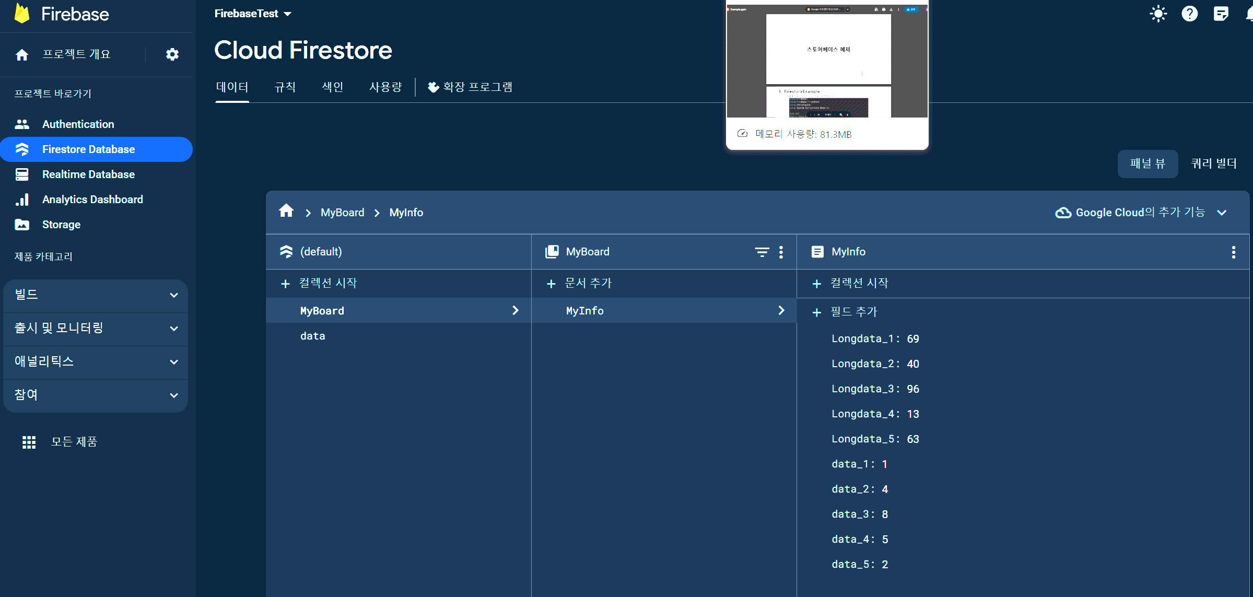Viewport: 1253px width, 597px height.
Task: Click the project settings gear icon
Action: [172, 54]
